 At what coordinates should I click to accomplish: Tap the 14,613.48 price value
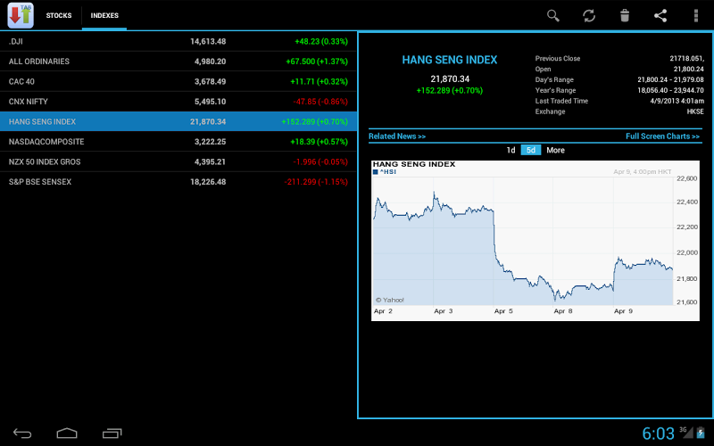tap(208, 41)
